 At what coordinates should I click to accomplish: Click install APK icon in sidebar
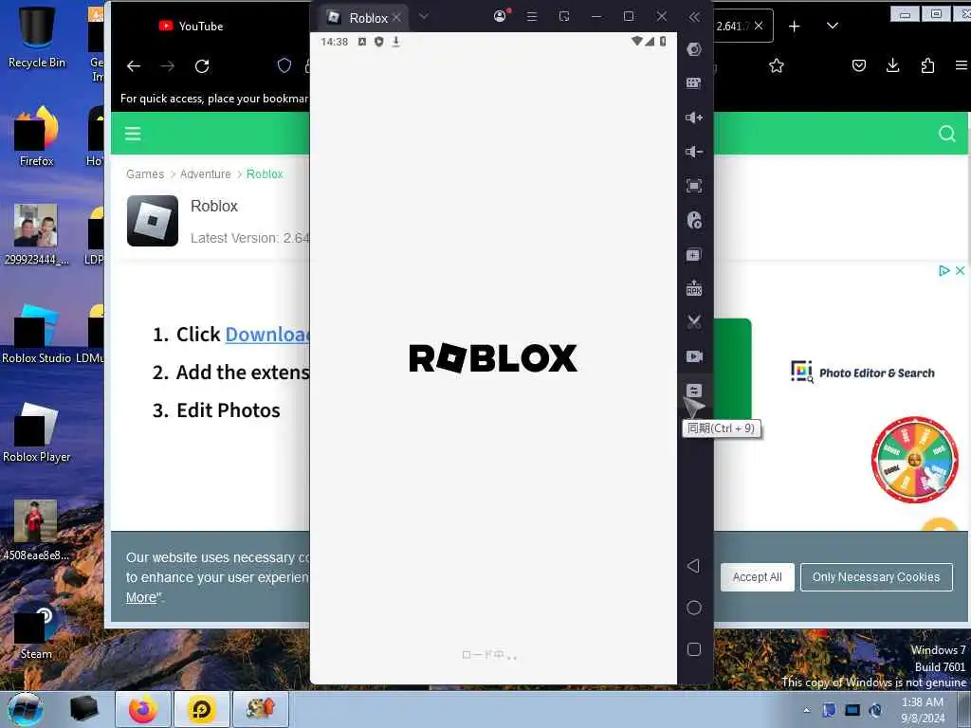pyautogui.click(x=694, y=288)
